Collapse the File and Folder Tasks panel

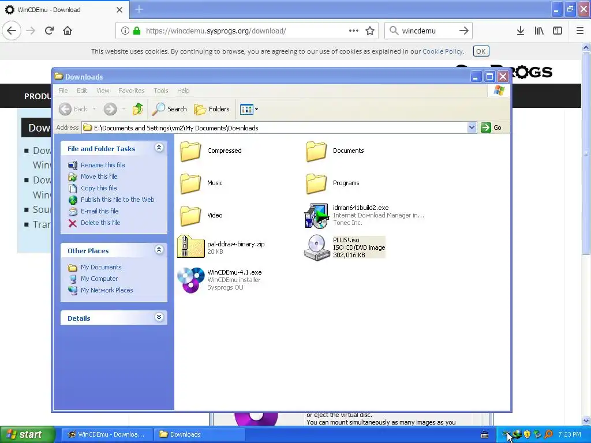pos(159,148)
